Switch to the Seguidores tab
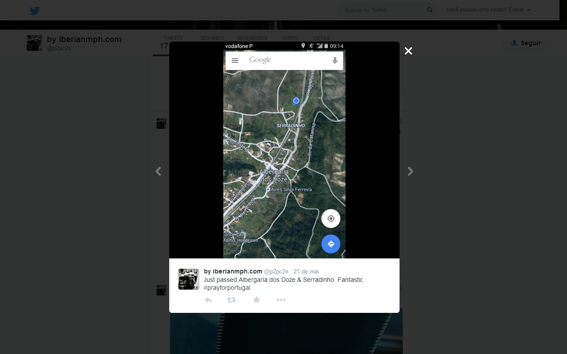 252,38
